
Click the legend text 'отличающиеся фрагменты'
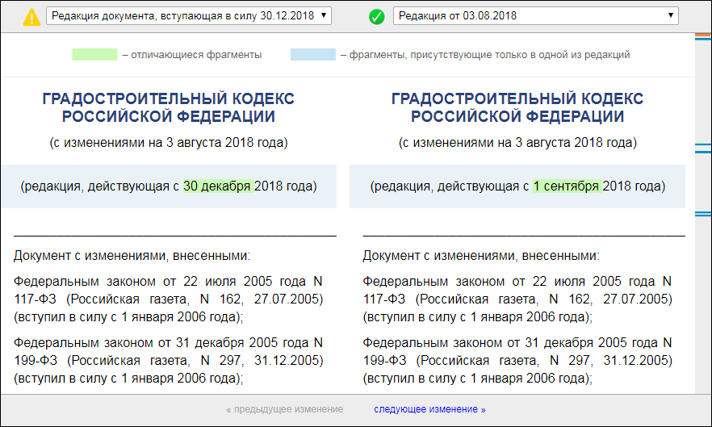191,55
